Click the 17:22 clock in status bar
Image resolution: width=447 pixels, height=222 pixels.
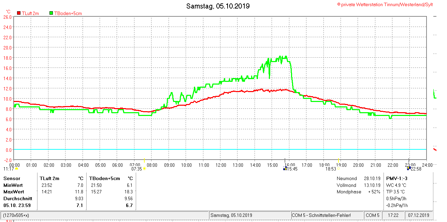pos(393,216)
